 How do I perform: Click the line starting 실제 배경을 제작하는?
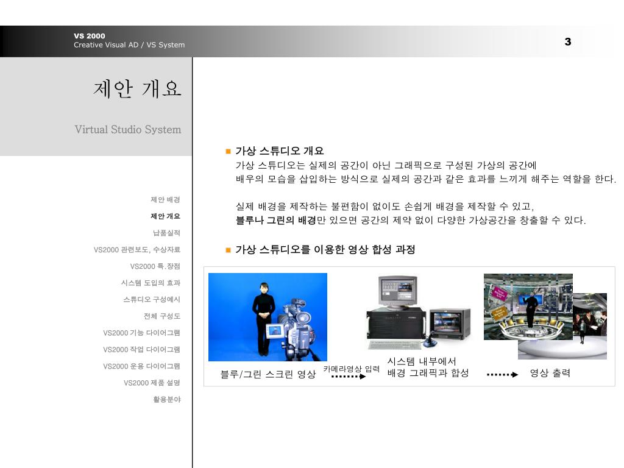click(385, 206)
